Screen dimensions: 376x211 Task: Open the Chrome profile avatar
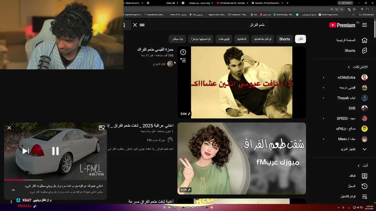click(x=367, y=9)
